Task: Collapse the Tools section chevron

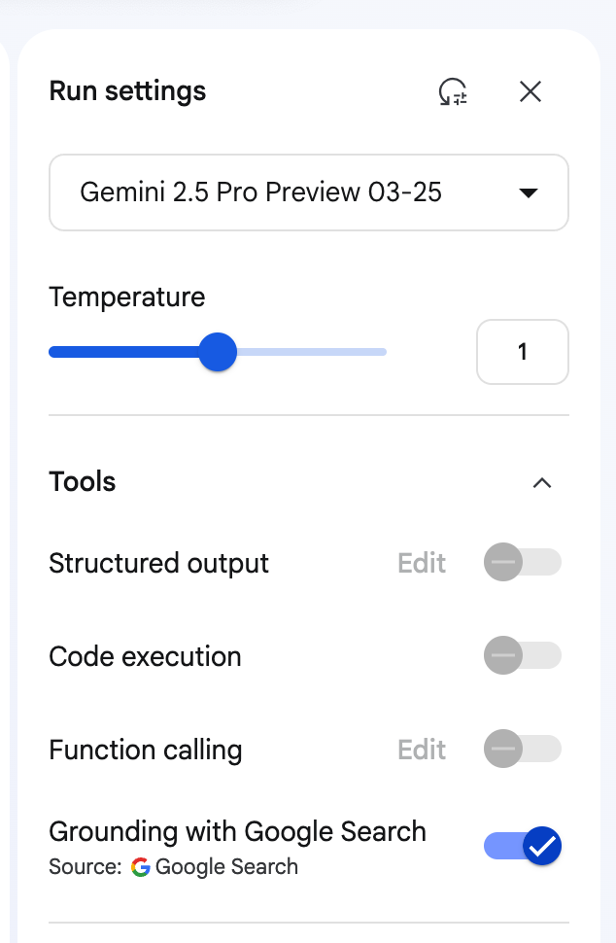Action: pos(542,482)
